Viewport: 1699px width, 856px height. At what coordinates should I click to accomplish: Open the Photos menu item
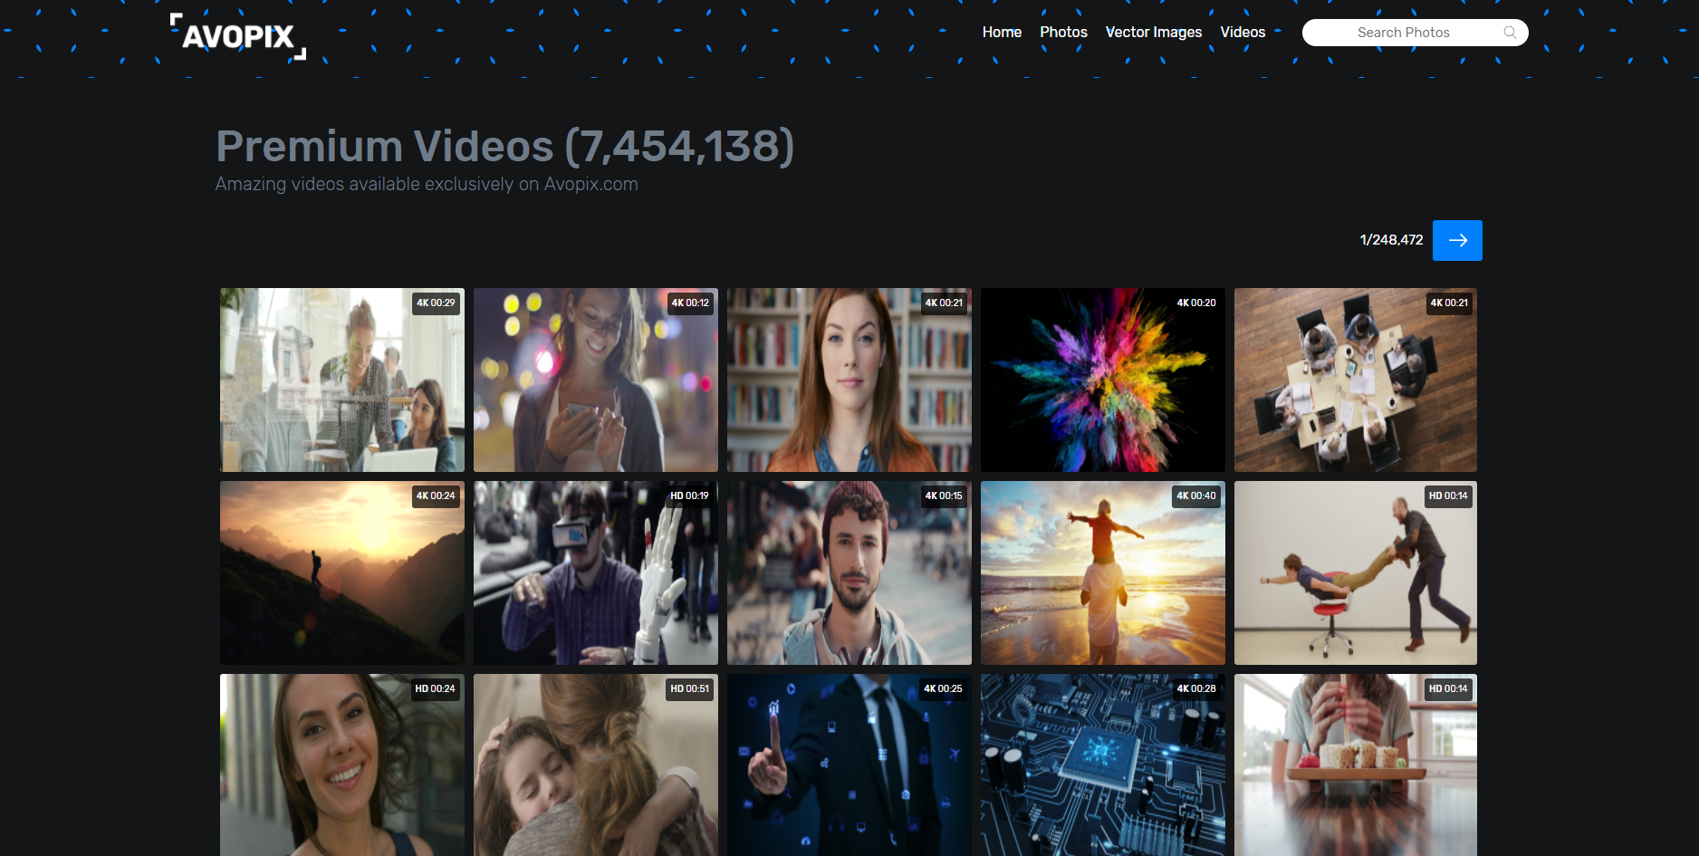[x=1063, y=32]
